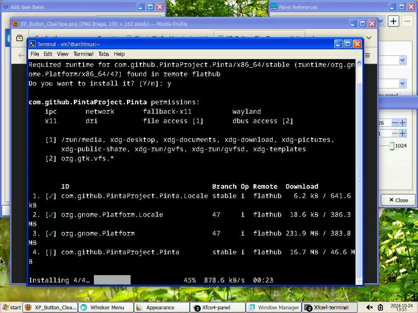Click the slider handle beside 1024
418x313 pixels.
tap(391, 146)
